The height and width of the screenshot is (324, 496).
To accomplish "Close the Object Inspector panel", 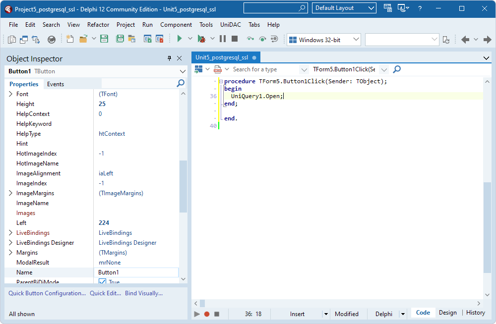I will (180, 58).
